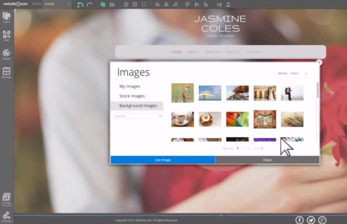
Task: Click the Change Template icon
Action: (6, 199)
